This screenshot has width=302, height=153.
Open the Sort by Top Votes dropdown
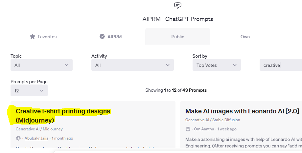[x=217, y=65]
